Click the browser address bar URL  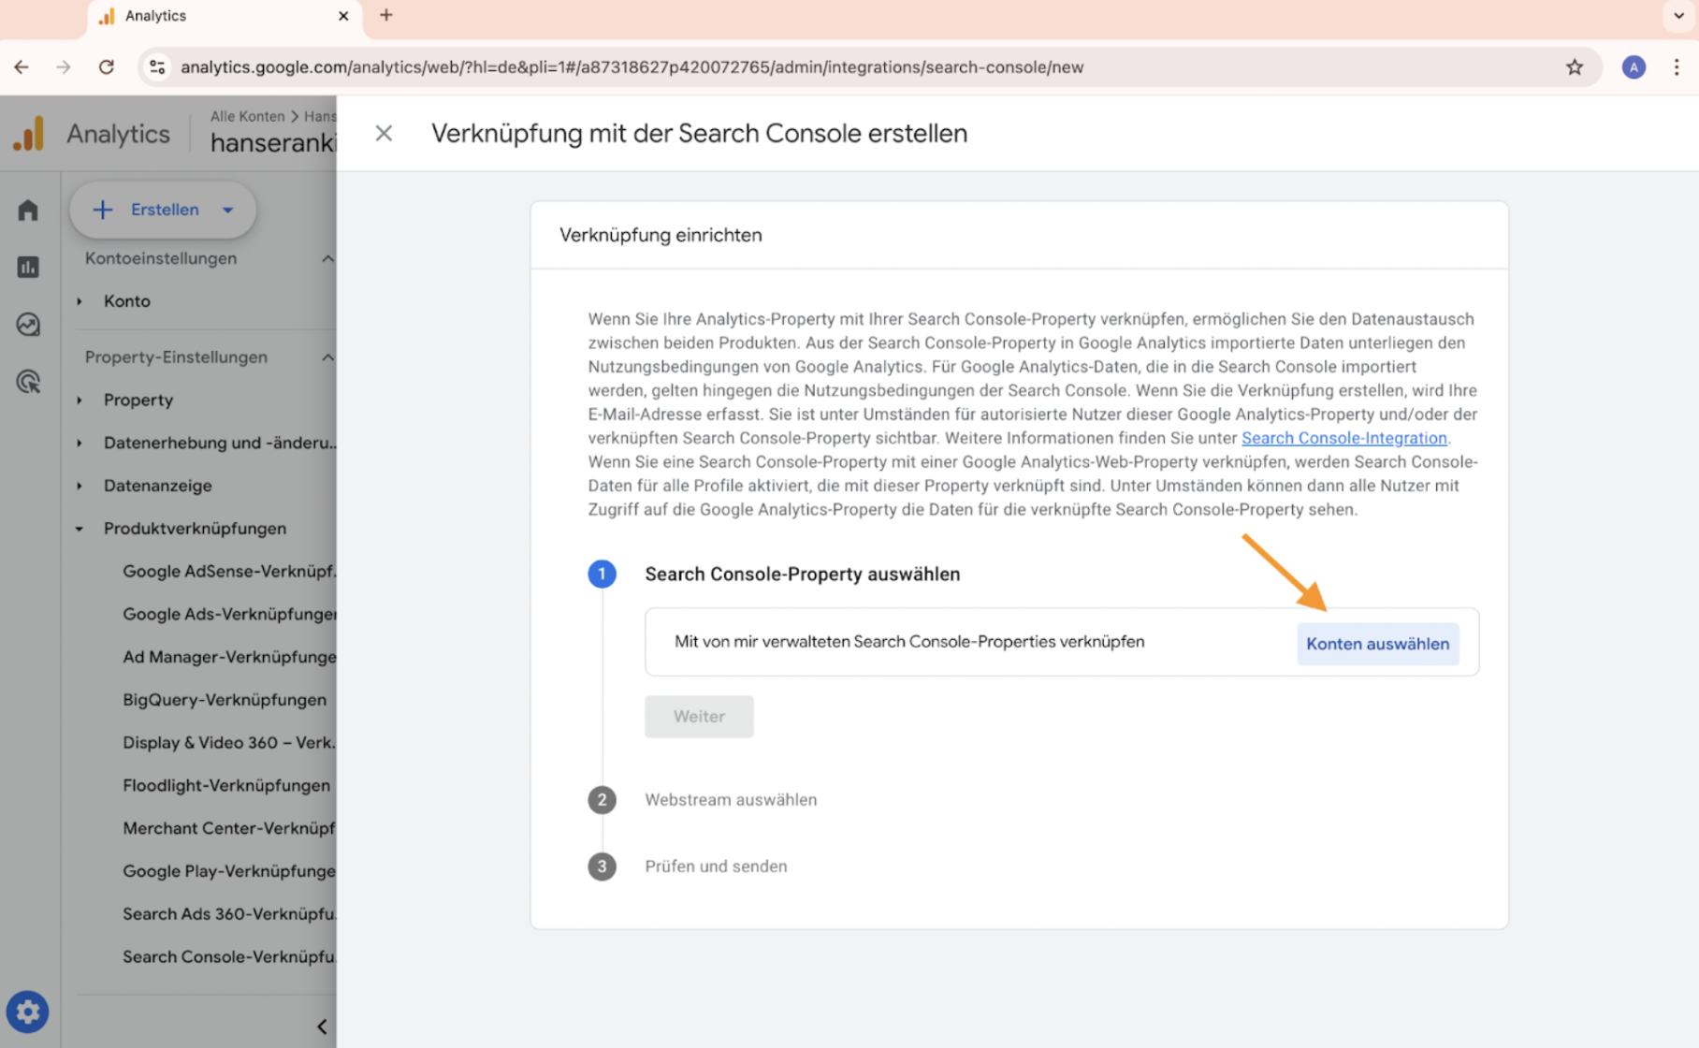click(x=632, y=67)
